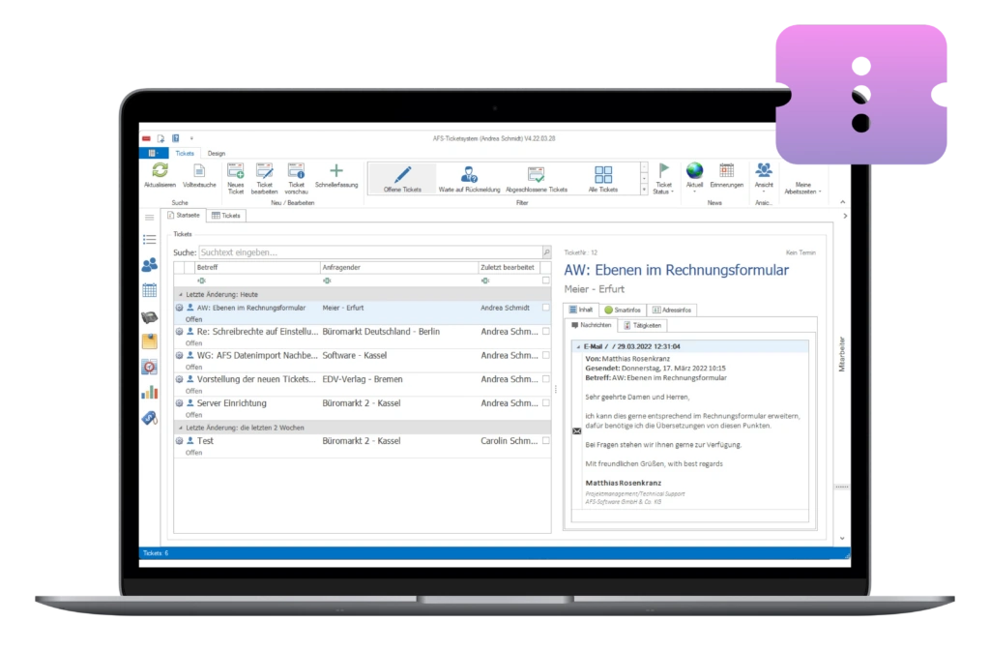Click the 'EDV-Verlag - Bremen' cell
Screen dimensions: 990x651
click(x=363, y=379)
